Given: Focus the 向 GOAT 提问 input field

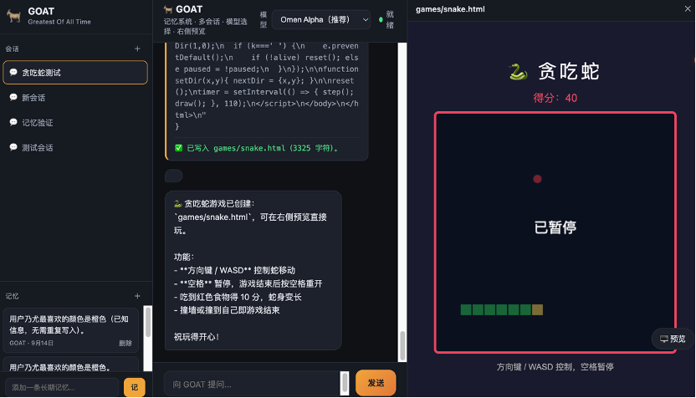Looking at the screenshot, I should coord(252,384).
